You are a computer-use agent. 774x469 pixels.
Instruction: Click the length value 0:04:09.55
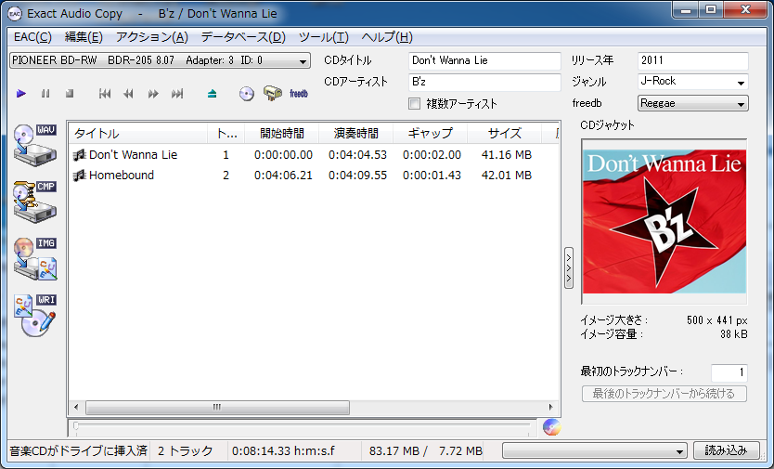coord(358,176)
